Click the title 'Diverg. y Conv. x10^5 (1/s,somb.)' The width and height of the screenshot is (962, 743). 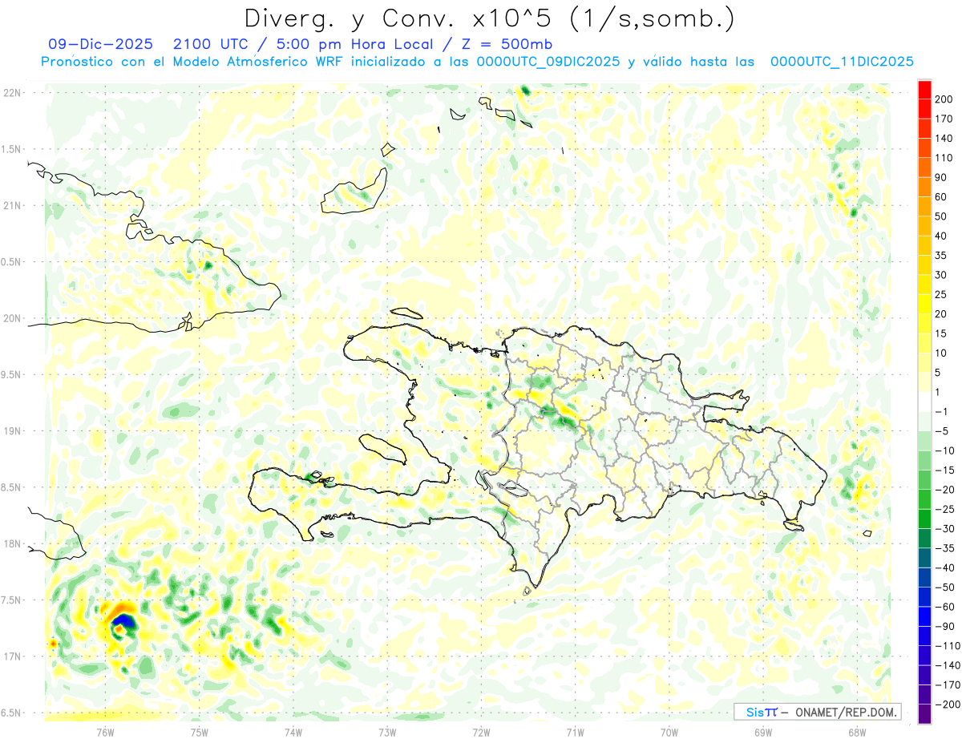(x=489, y=18)
